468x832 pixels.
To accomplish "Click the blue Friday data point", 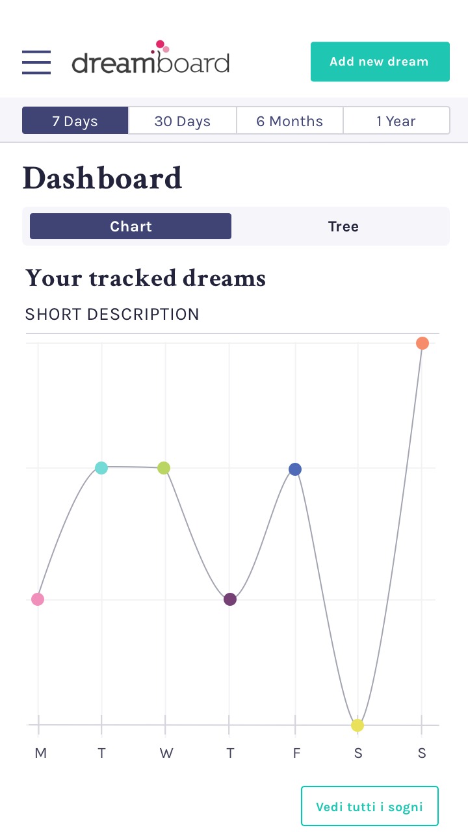I will [295, 469].
